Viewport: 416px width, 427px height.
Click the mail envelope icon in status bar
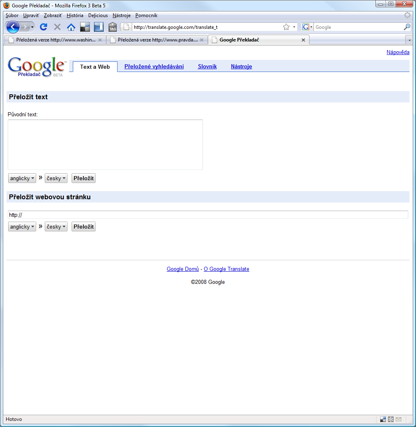tap(399, 419)
